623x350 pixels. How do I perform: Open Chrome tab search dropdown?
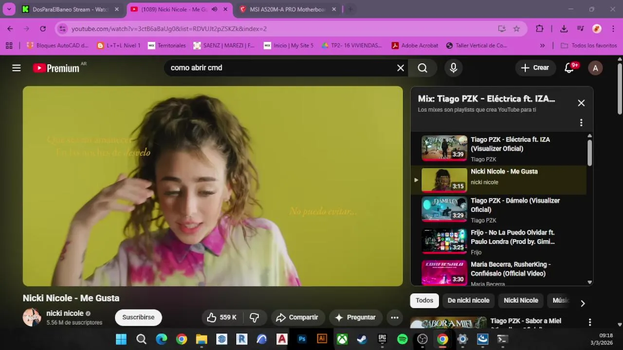point(9,9)
